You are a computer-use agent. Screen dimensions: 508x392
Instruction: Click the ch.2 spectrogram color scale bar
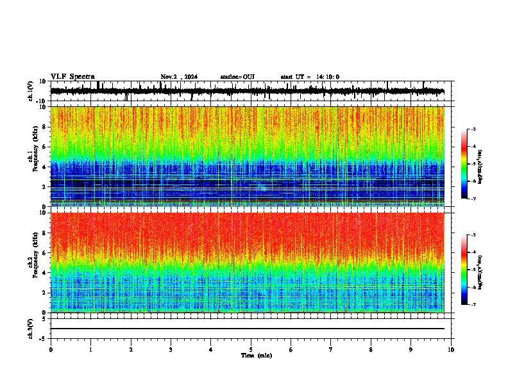[x=464, y=270]
